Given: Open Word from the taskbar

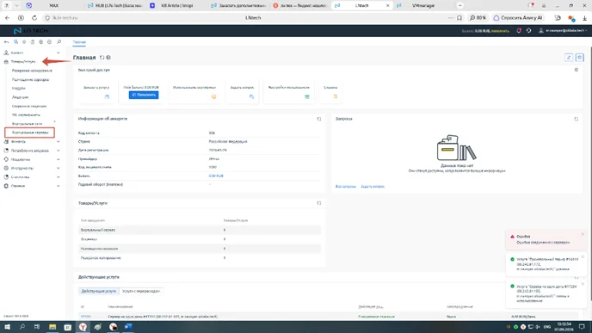Looking at the screenshot, I should coord(128,327).
